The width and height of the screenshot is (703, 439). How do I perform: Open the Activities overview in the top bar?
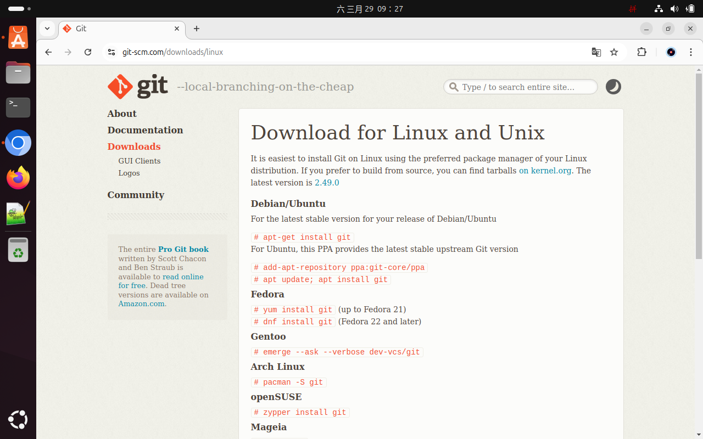tap(20, 9)
